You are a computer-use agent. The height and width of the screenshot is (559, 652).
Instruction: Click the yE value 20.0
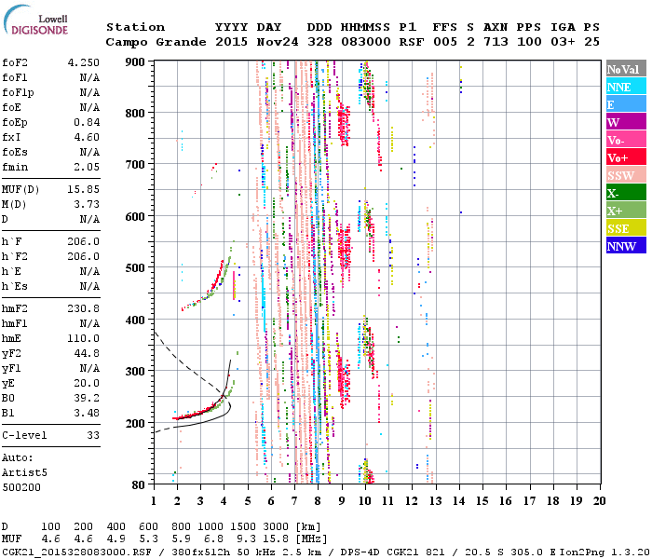[87, 383]
